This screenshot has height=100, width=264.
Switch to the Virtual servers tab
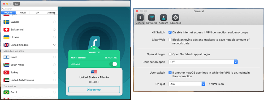23,13
